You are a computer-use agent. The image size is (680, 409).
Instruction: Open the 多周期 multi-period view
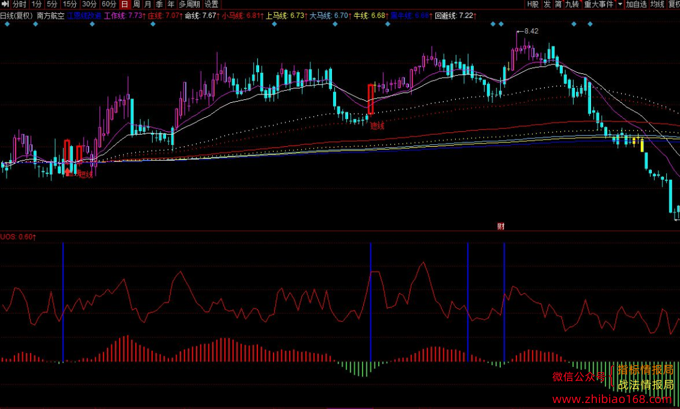(189, 4)
